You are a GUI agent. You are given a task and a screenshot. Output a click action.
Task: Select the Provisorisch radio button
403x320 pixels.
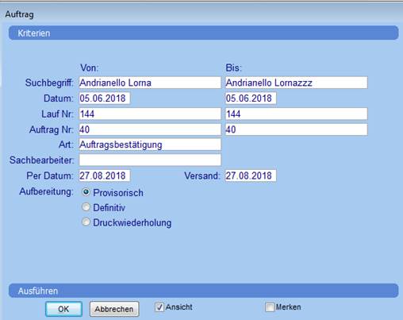point(86,192)
